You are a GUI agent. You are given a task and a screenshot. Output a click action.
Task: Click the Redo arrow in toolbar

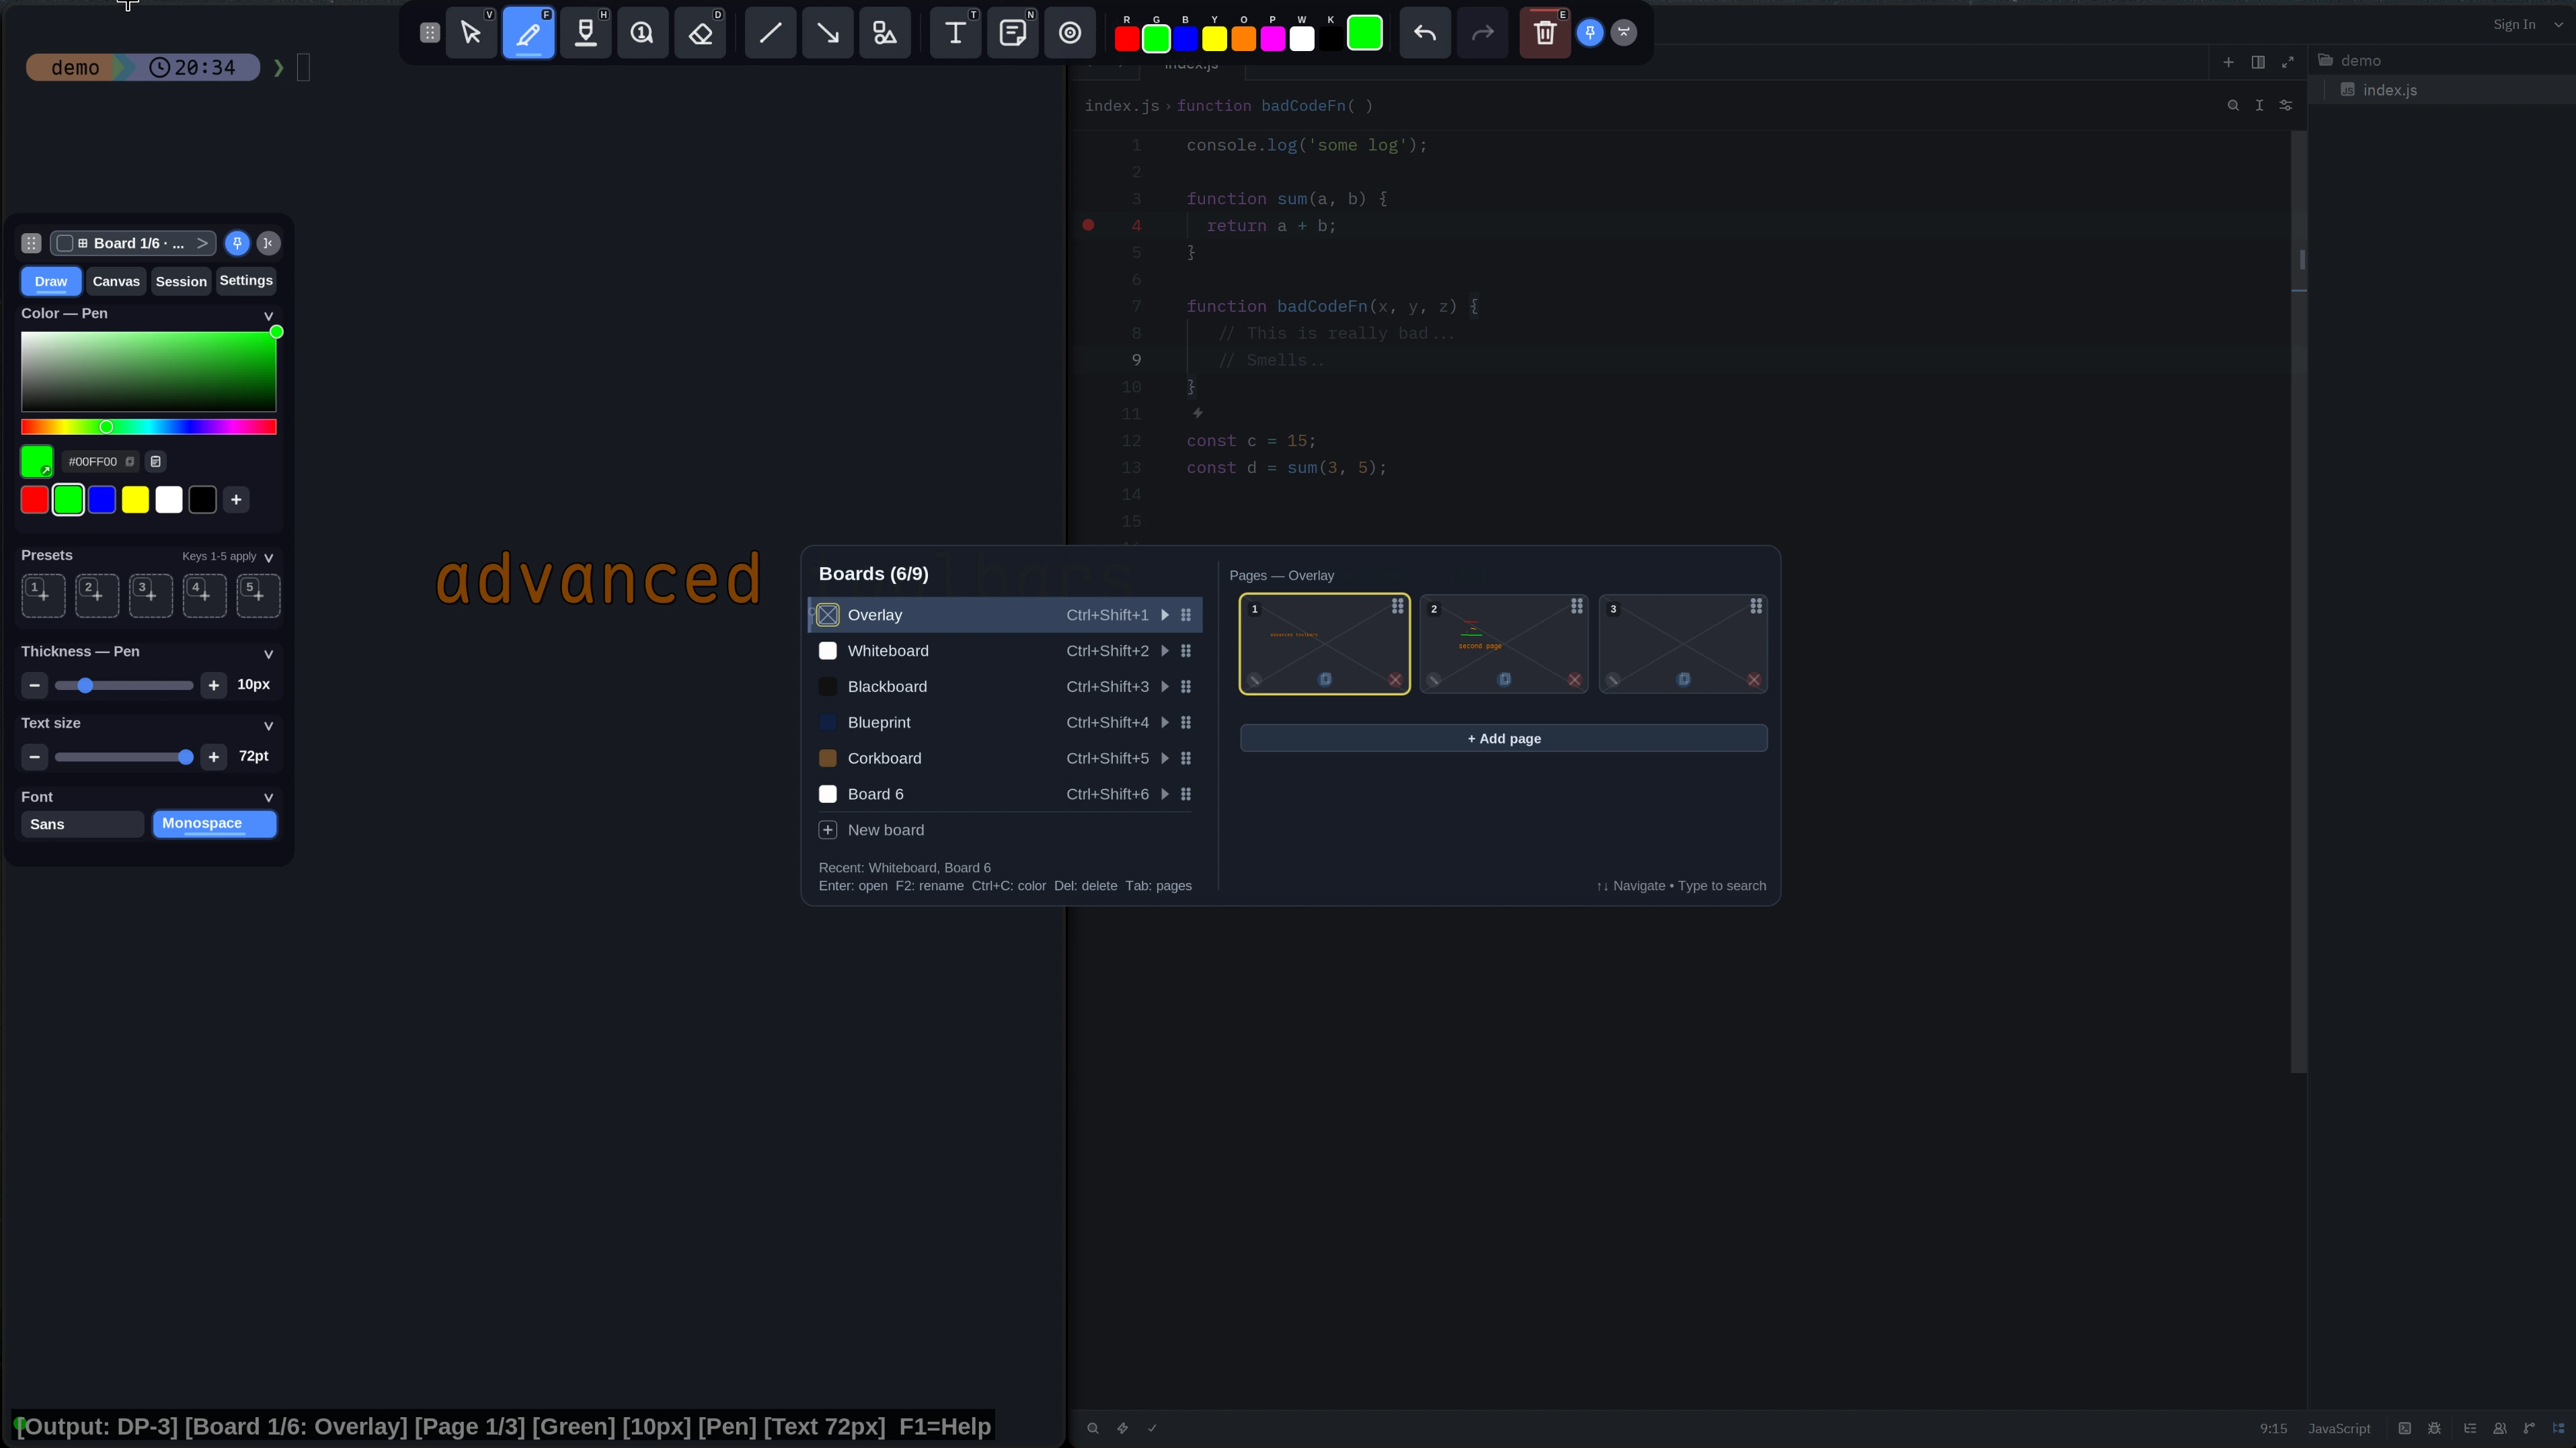(1482, 33)
